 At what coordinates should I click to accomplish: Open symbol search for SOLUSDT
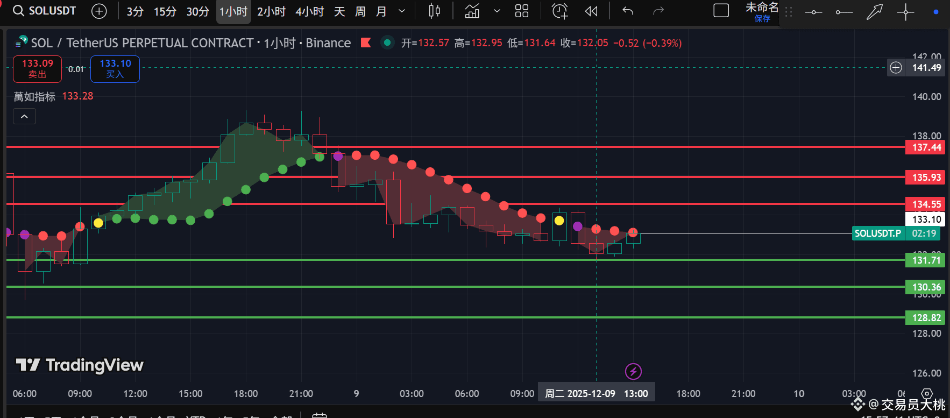pyautogui.click(x=44, y=11)
